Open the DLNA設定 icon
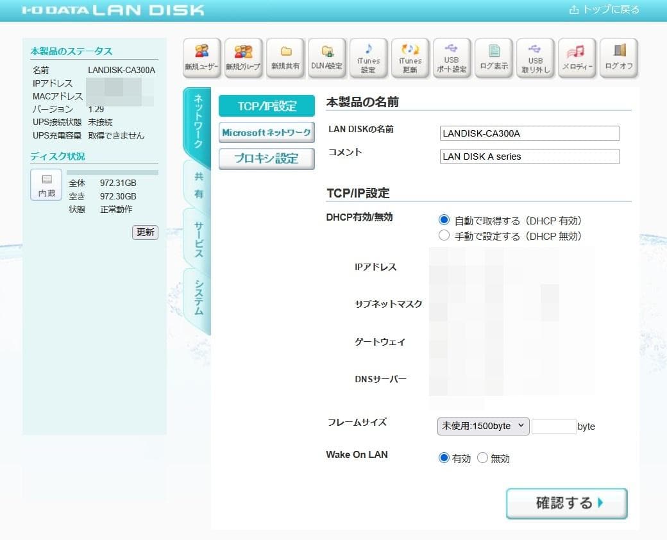 (326, 58)
